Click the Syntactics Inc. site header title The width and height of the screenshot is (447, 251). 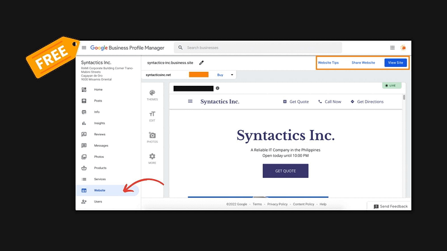220,102
